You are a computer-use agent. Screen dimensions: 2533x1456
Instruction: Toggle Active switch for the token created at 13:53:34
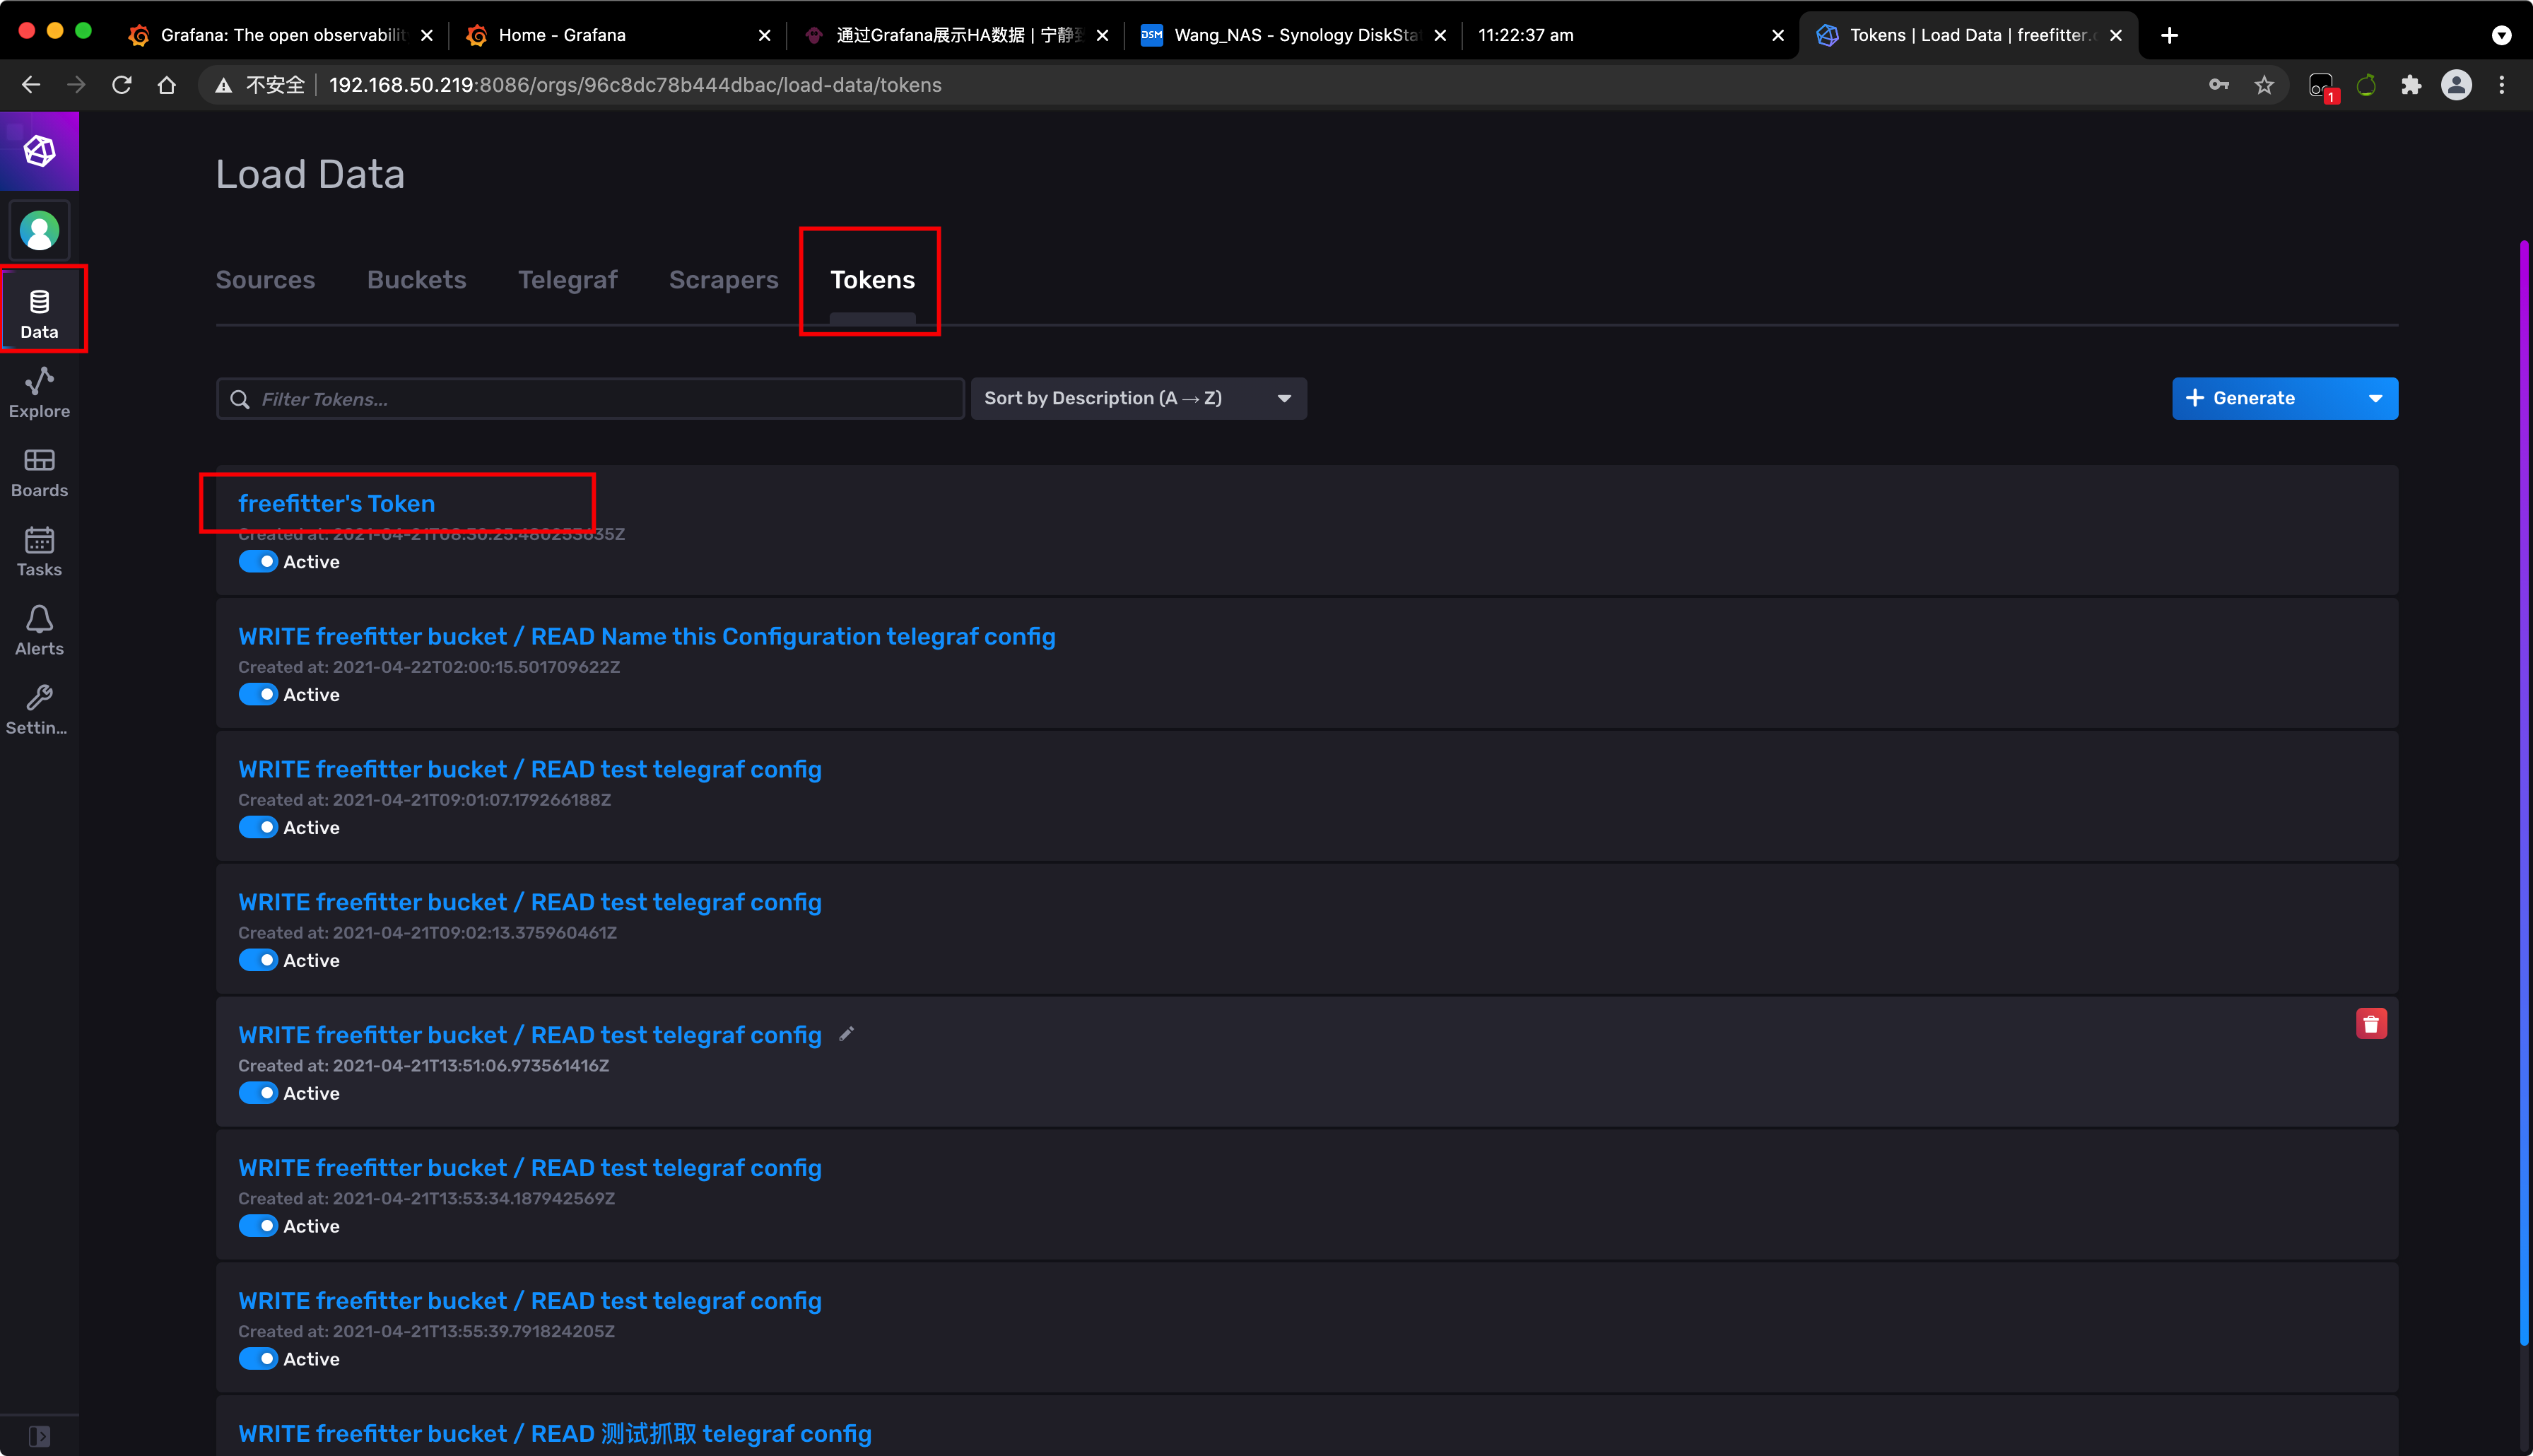point(258,1226)
